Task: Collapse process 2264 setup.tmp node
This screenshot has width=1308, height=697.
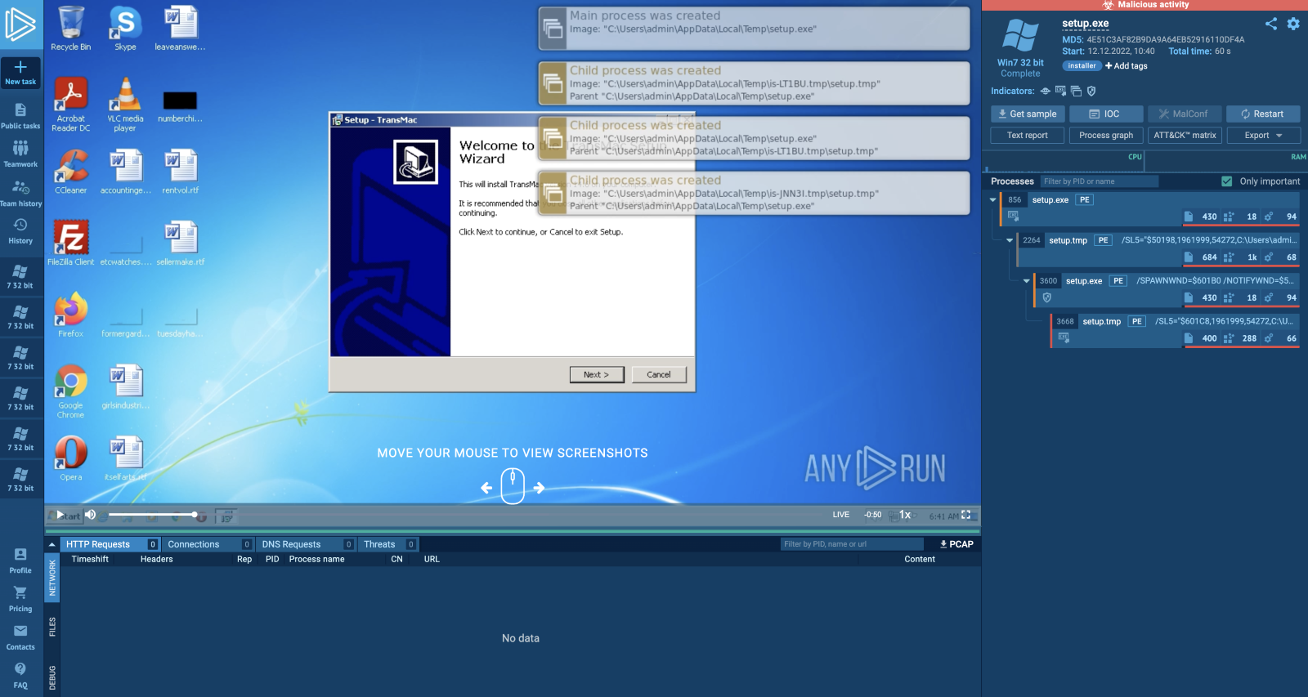Action: pos(1010,240)
